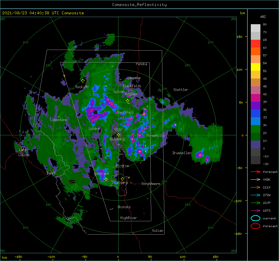Image resolution: width=279 pixels, height=261 pixels.
Task: Click the Calgary city label
Action: point(121,182)
